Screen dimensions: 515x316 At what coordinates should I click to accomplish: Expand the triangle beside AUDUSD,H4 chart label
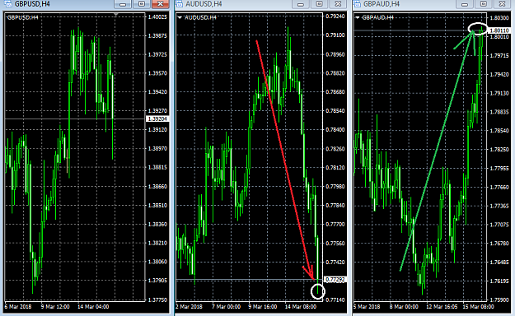tap(180, 17)
